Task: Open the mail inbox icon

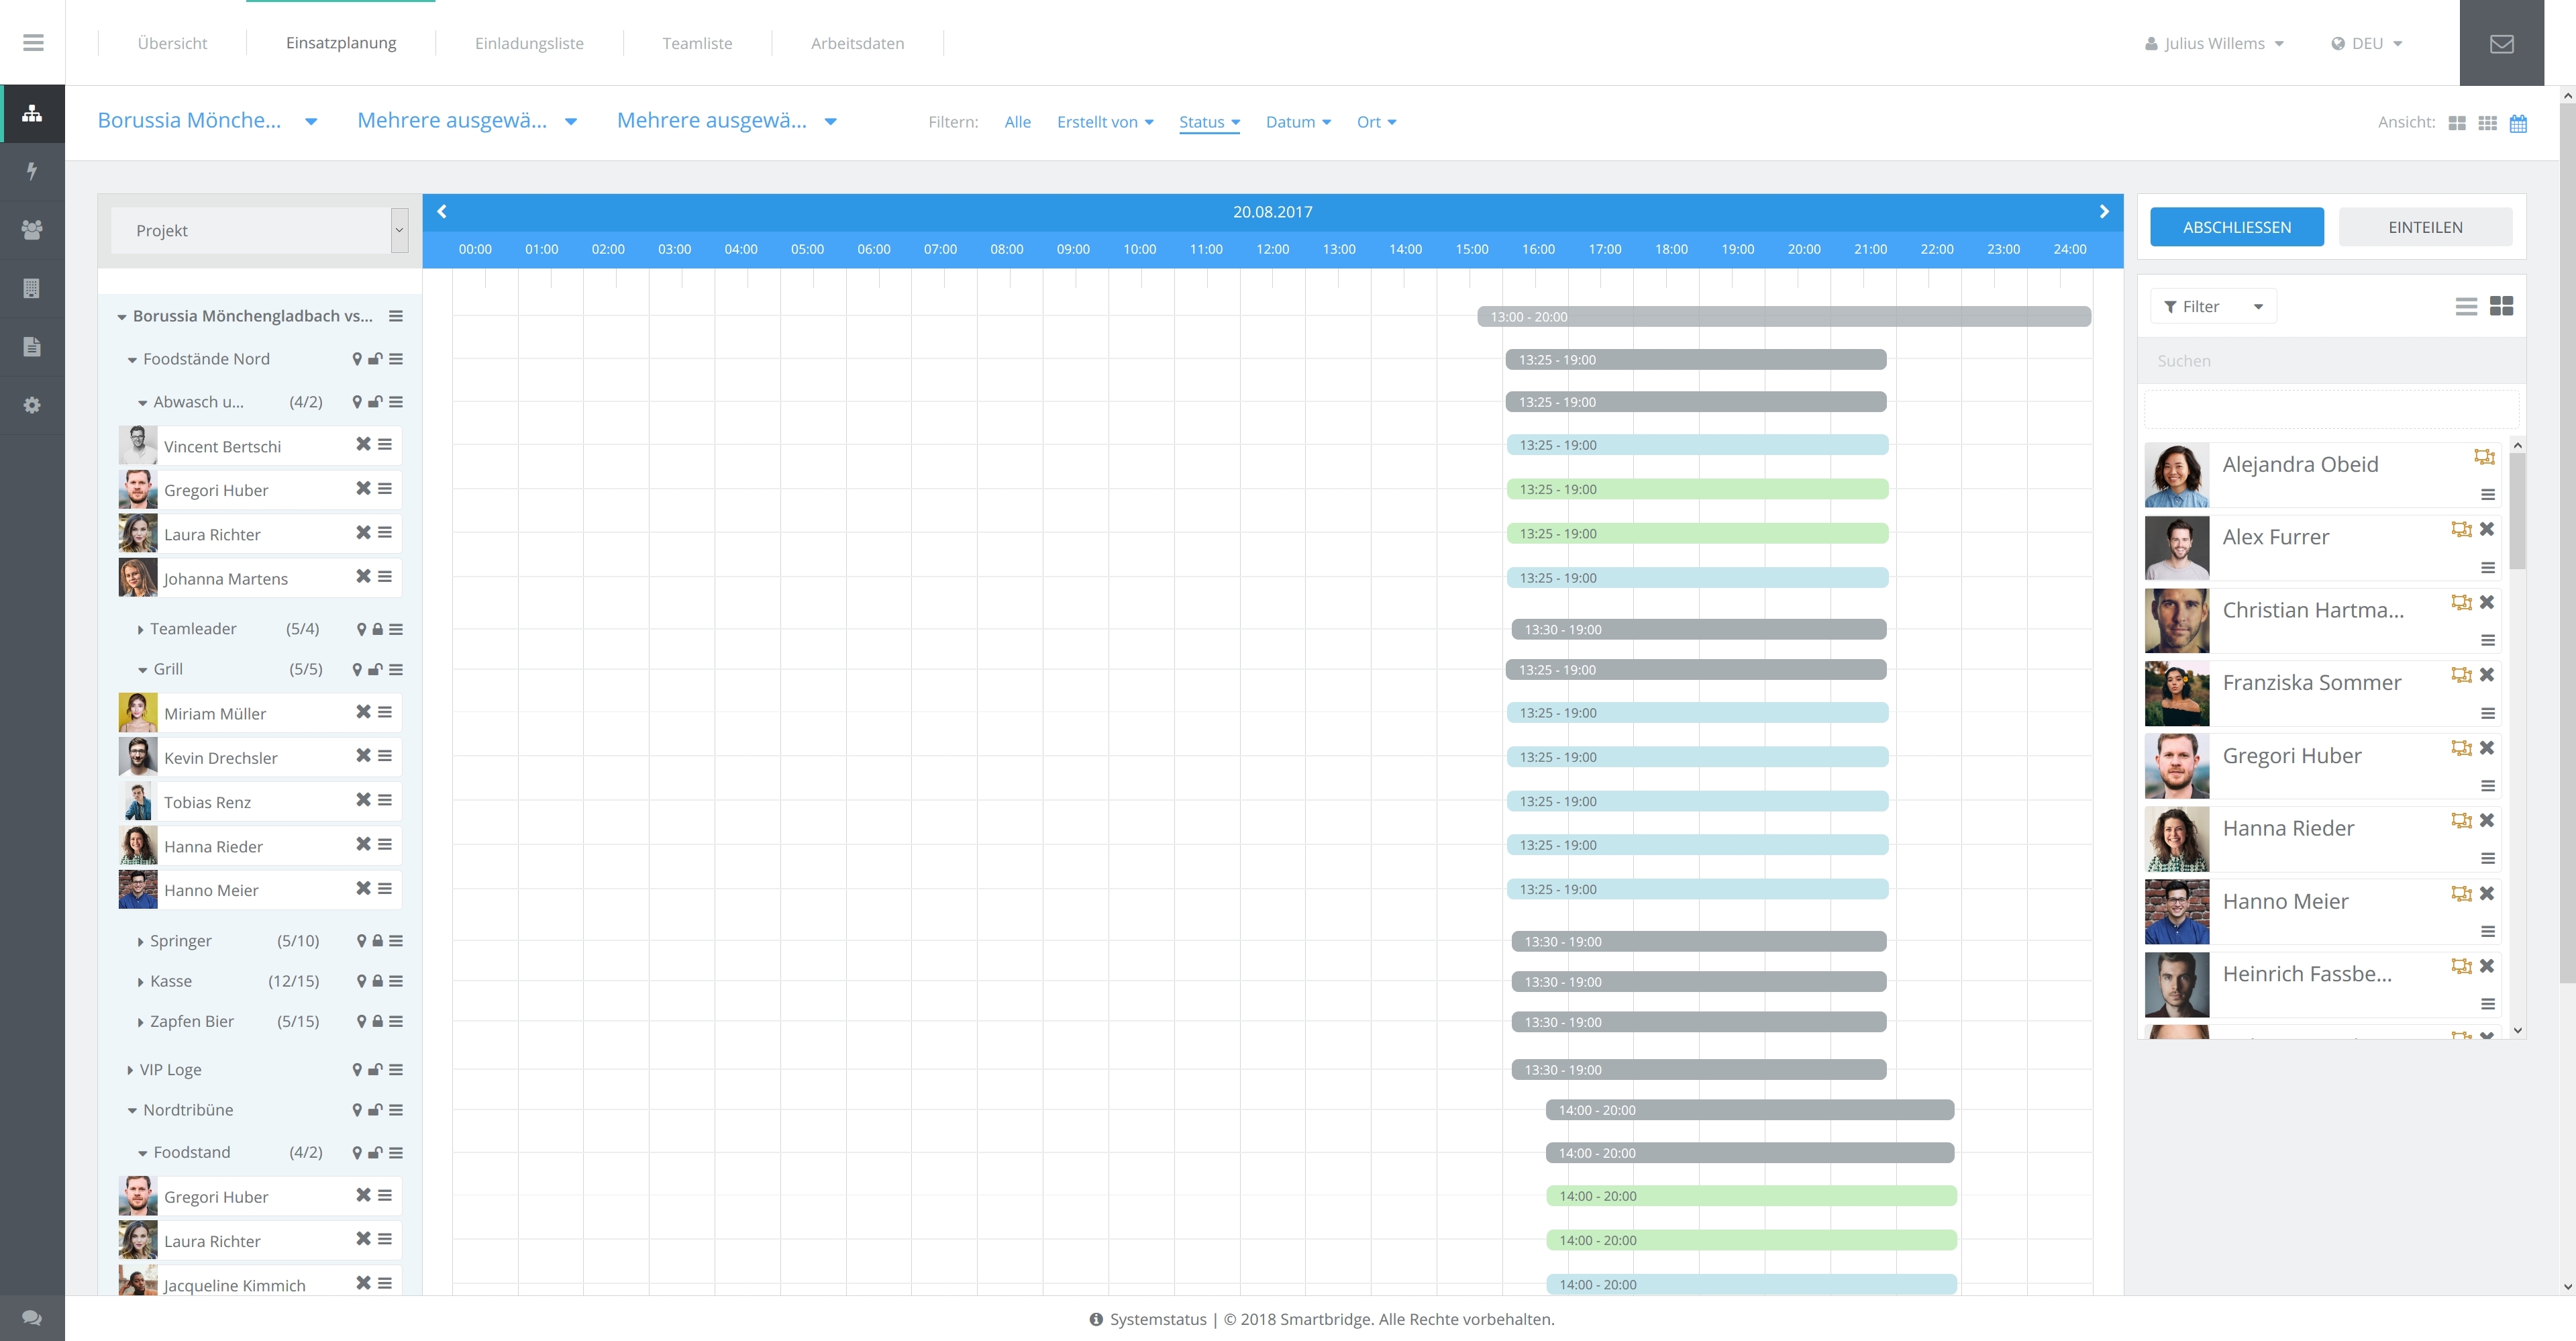Action: 2501,43
